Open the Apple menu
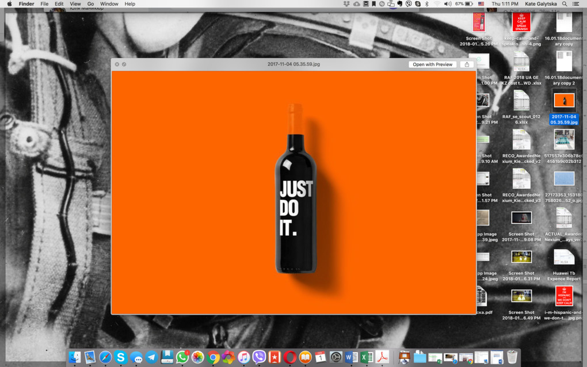This screenshot has height=367, width=587. [9, 4]
